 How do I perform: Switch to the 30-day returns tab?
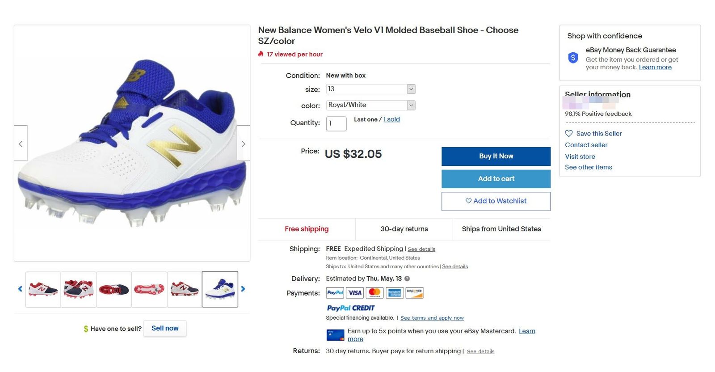404,229
